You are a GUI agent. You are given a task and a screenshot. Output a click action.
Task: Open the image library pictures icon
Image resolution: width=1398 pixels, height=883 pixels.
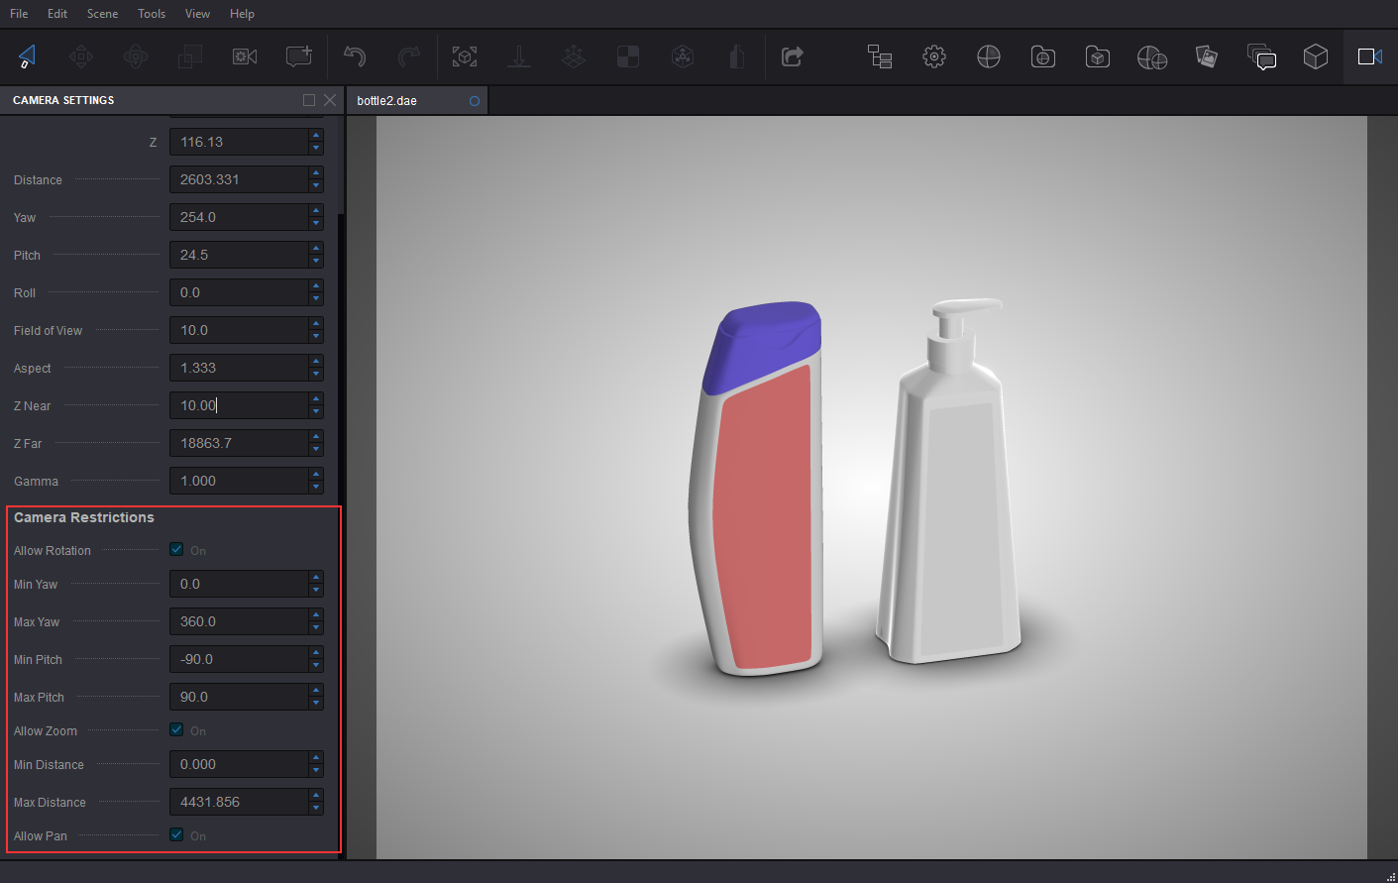[1206, 56]
